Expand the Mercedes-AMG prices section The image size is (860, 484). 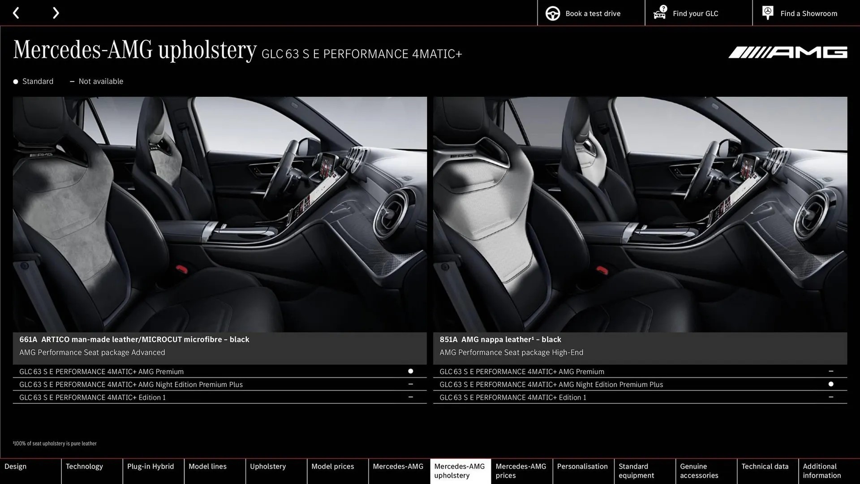pos(521,471)
